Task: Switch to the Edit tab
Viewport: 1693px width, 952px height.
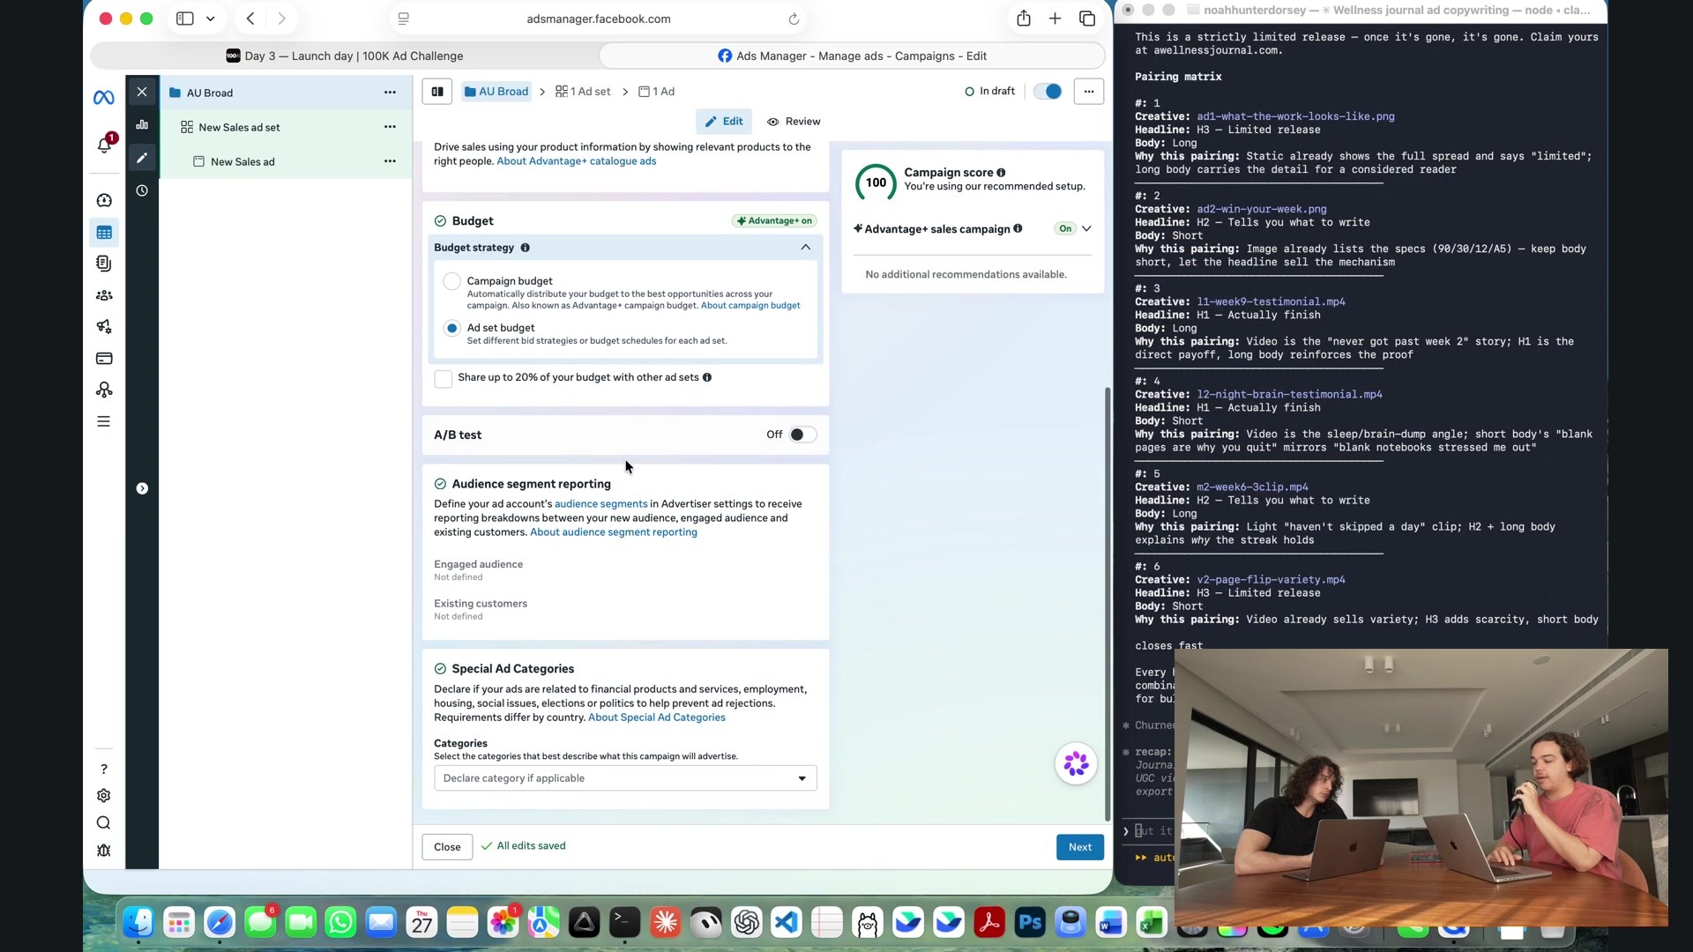Action: click(724, 122)
